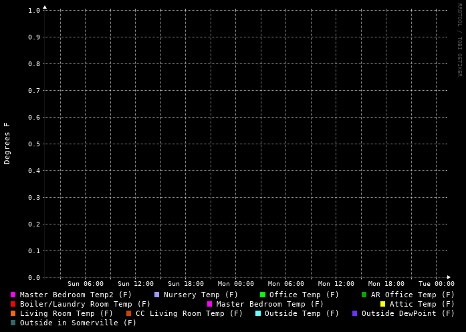Click the cyan Outside Temp swatch
The width and height of the screenshot is (466, 332).
[257, 313]
